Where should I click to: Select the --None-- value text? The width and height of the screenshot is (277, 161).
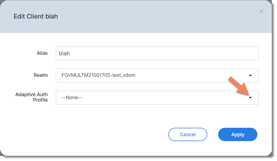(x=72, y=98)
